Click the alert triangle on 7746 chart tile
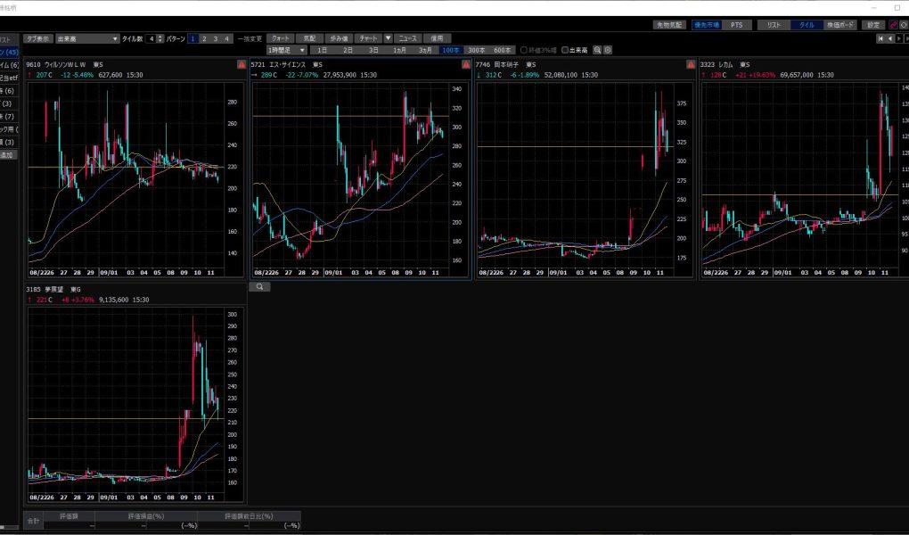 (690, 66)
